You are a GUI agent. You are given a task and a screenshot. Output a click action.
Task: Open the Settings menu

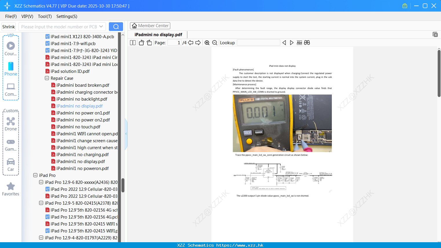(67, 16)
